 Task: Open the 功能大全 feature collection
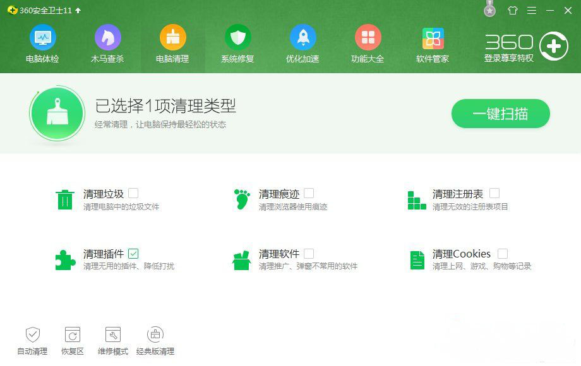coord(368,42)
